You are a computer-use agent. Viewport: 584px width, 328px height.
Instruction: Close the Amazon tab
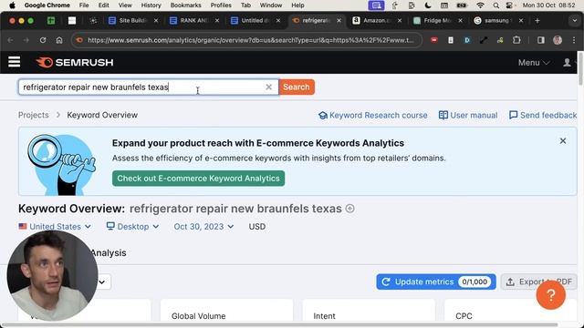400,20
